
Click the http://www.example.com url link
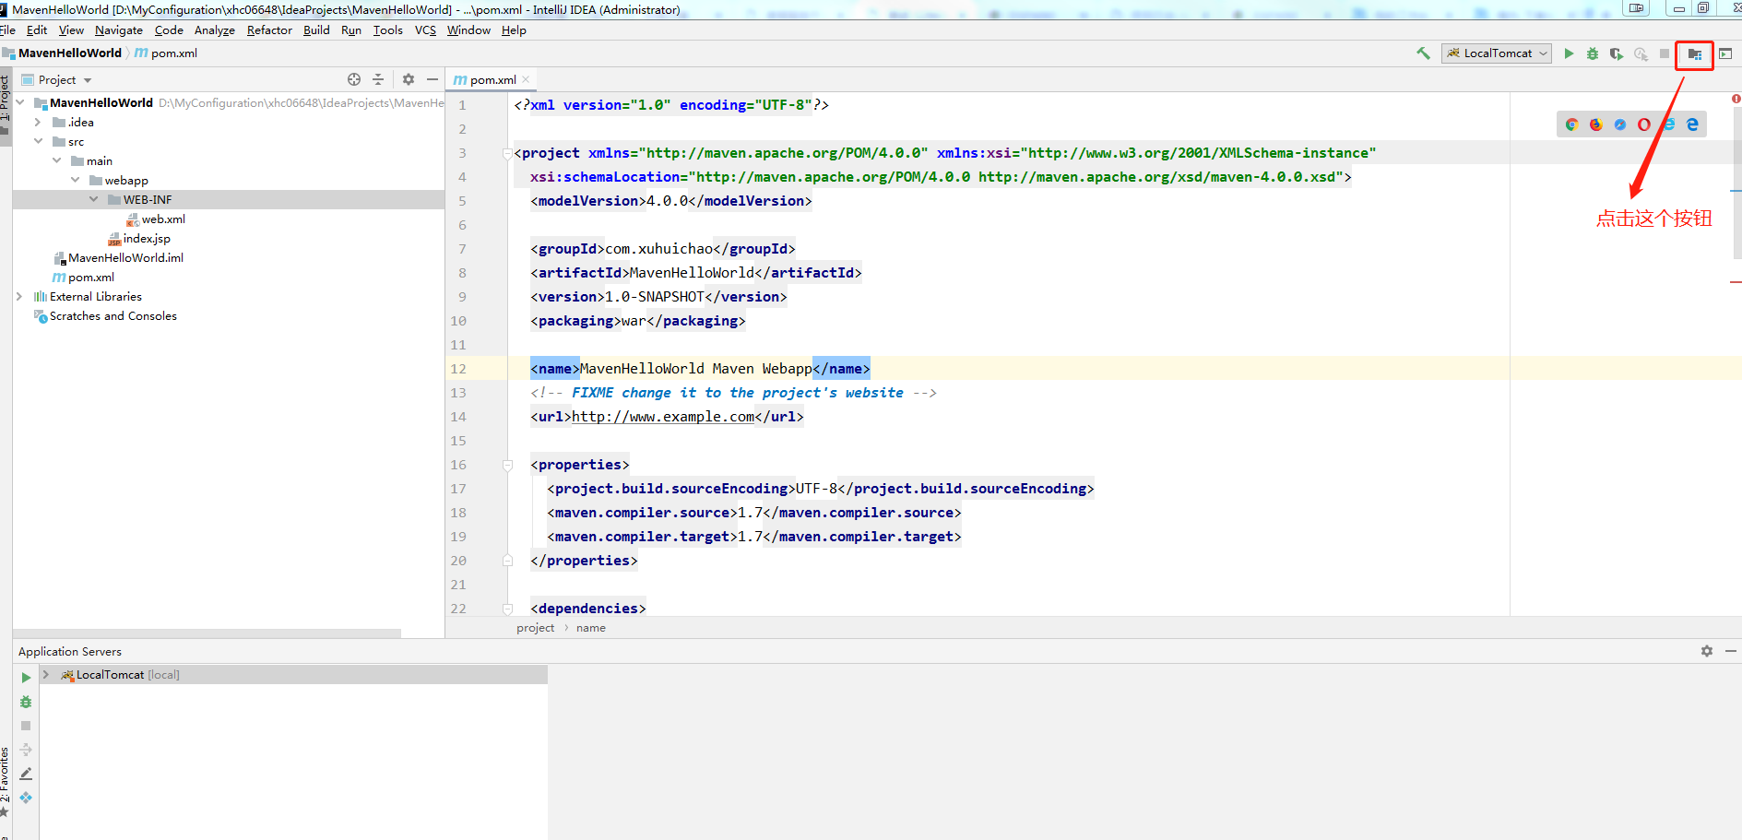[663, 417]
